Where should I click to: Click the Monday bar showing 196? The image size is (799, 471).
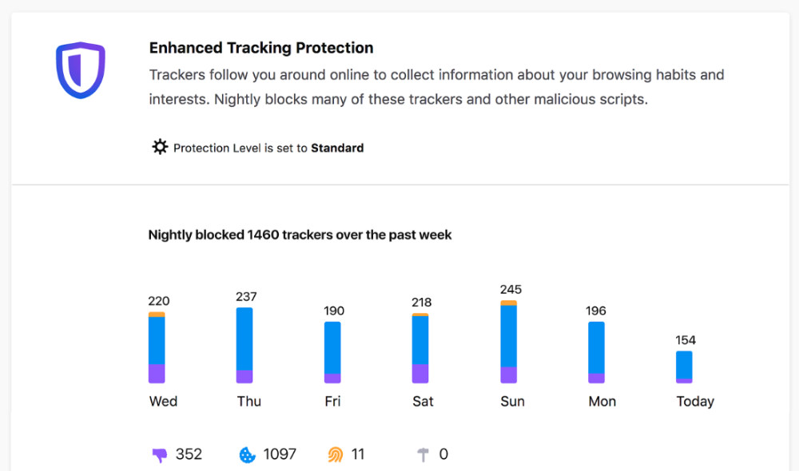[596, 352]
